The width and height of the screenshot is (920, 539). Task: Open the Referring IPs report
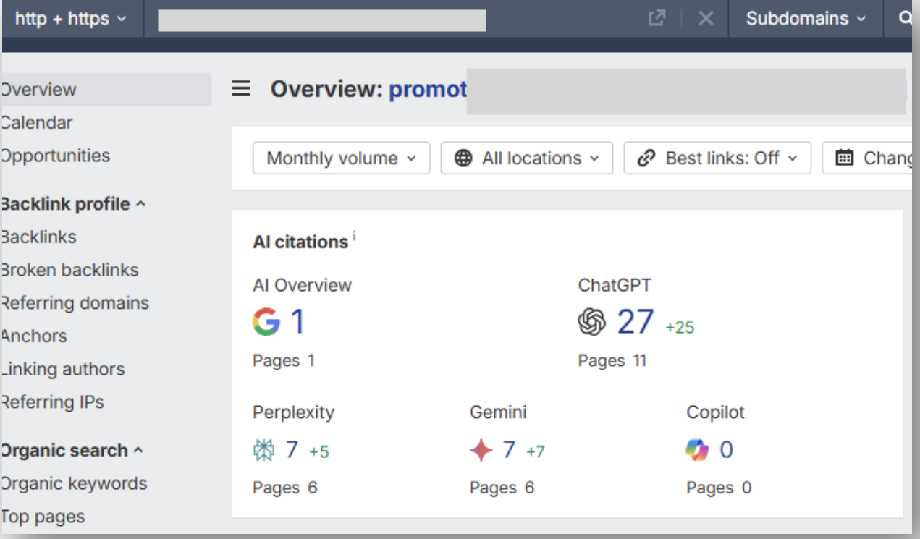coord(52,402)
